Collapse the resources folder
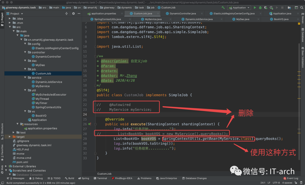Screen dimensions: 305x185 [x=17, y=124]
